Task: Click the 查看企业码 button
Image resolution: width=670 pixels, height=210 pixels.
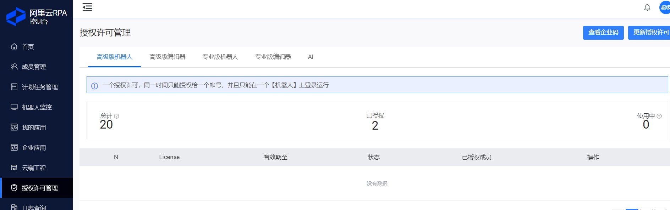Action: pyautogui.click(x=603, y=33)
